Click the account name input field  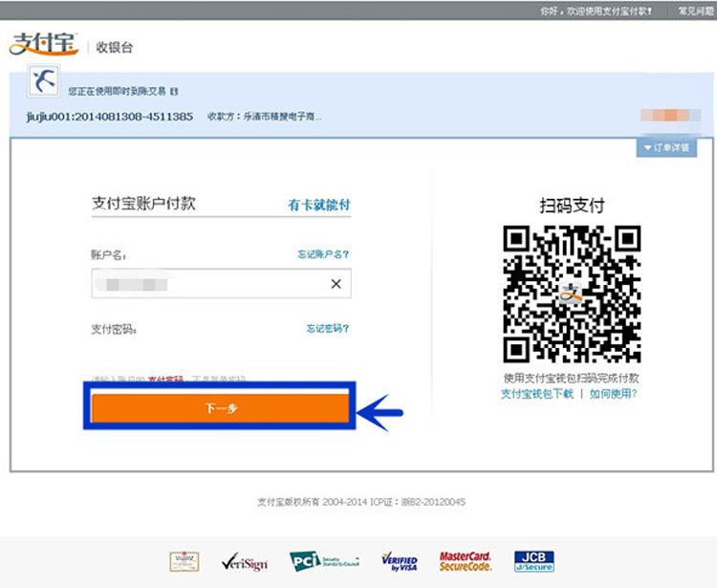222,284
